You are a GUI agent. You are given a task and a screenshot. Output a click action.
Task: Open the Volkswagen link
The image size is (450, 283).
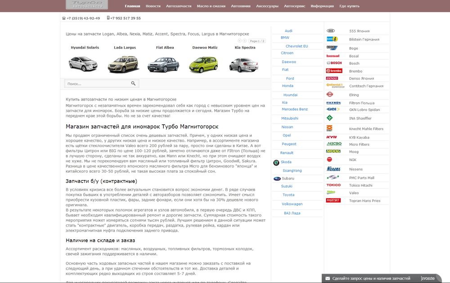(x=292, y=204)
